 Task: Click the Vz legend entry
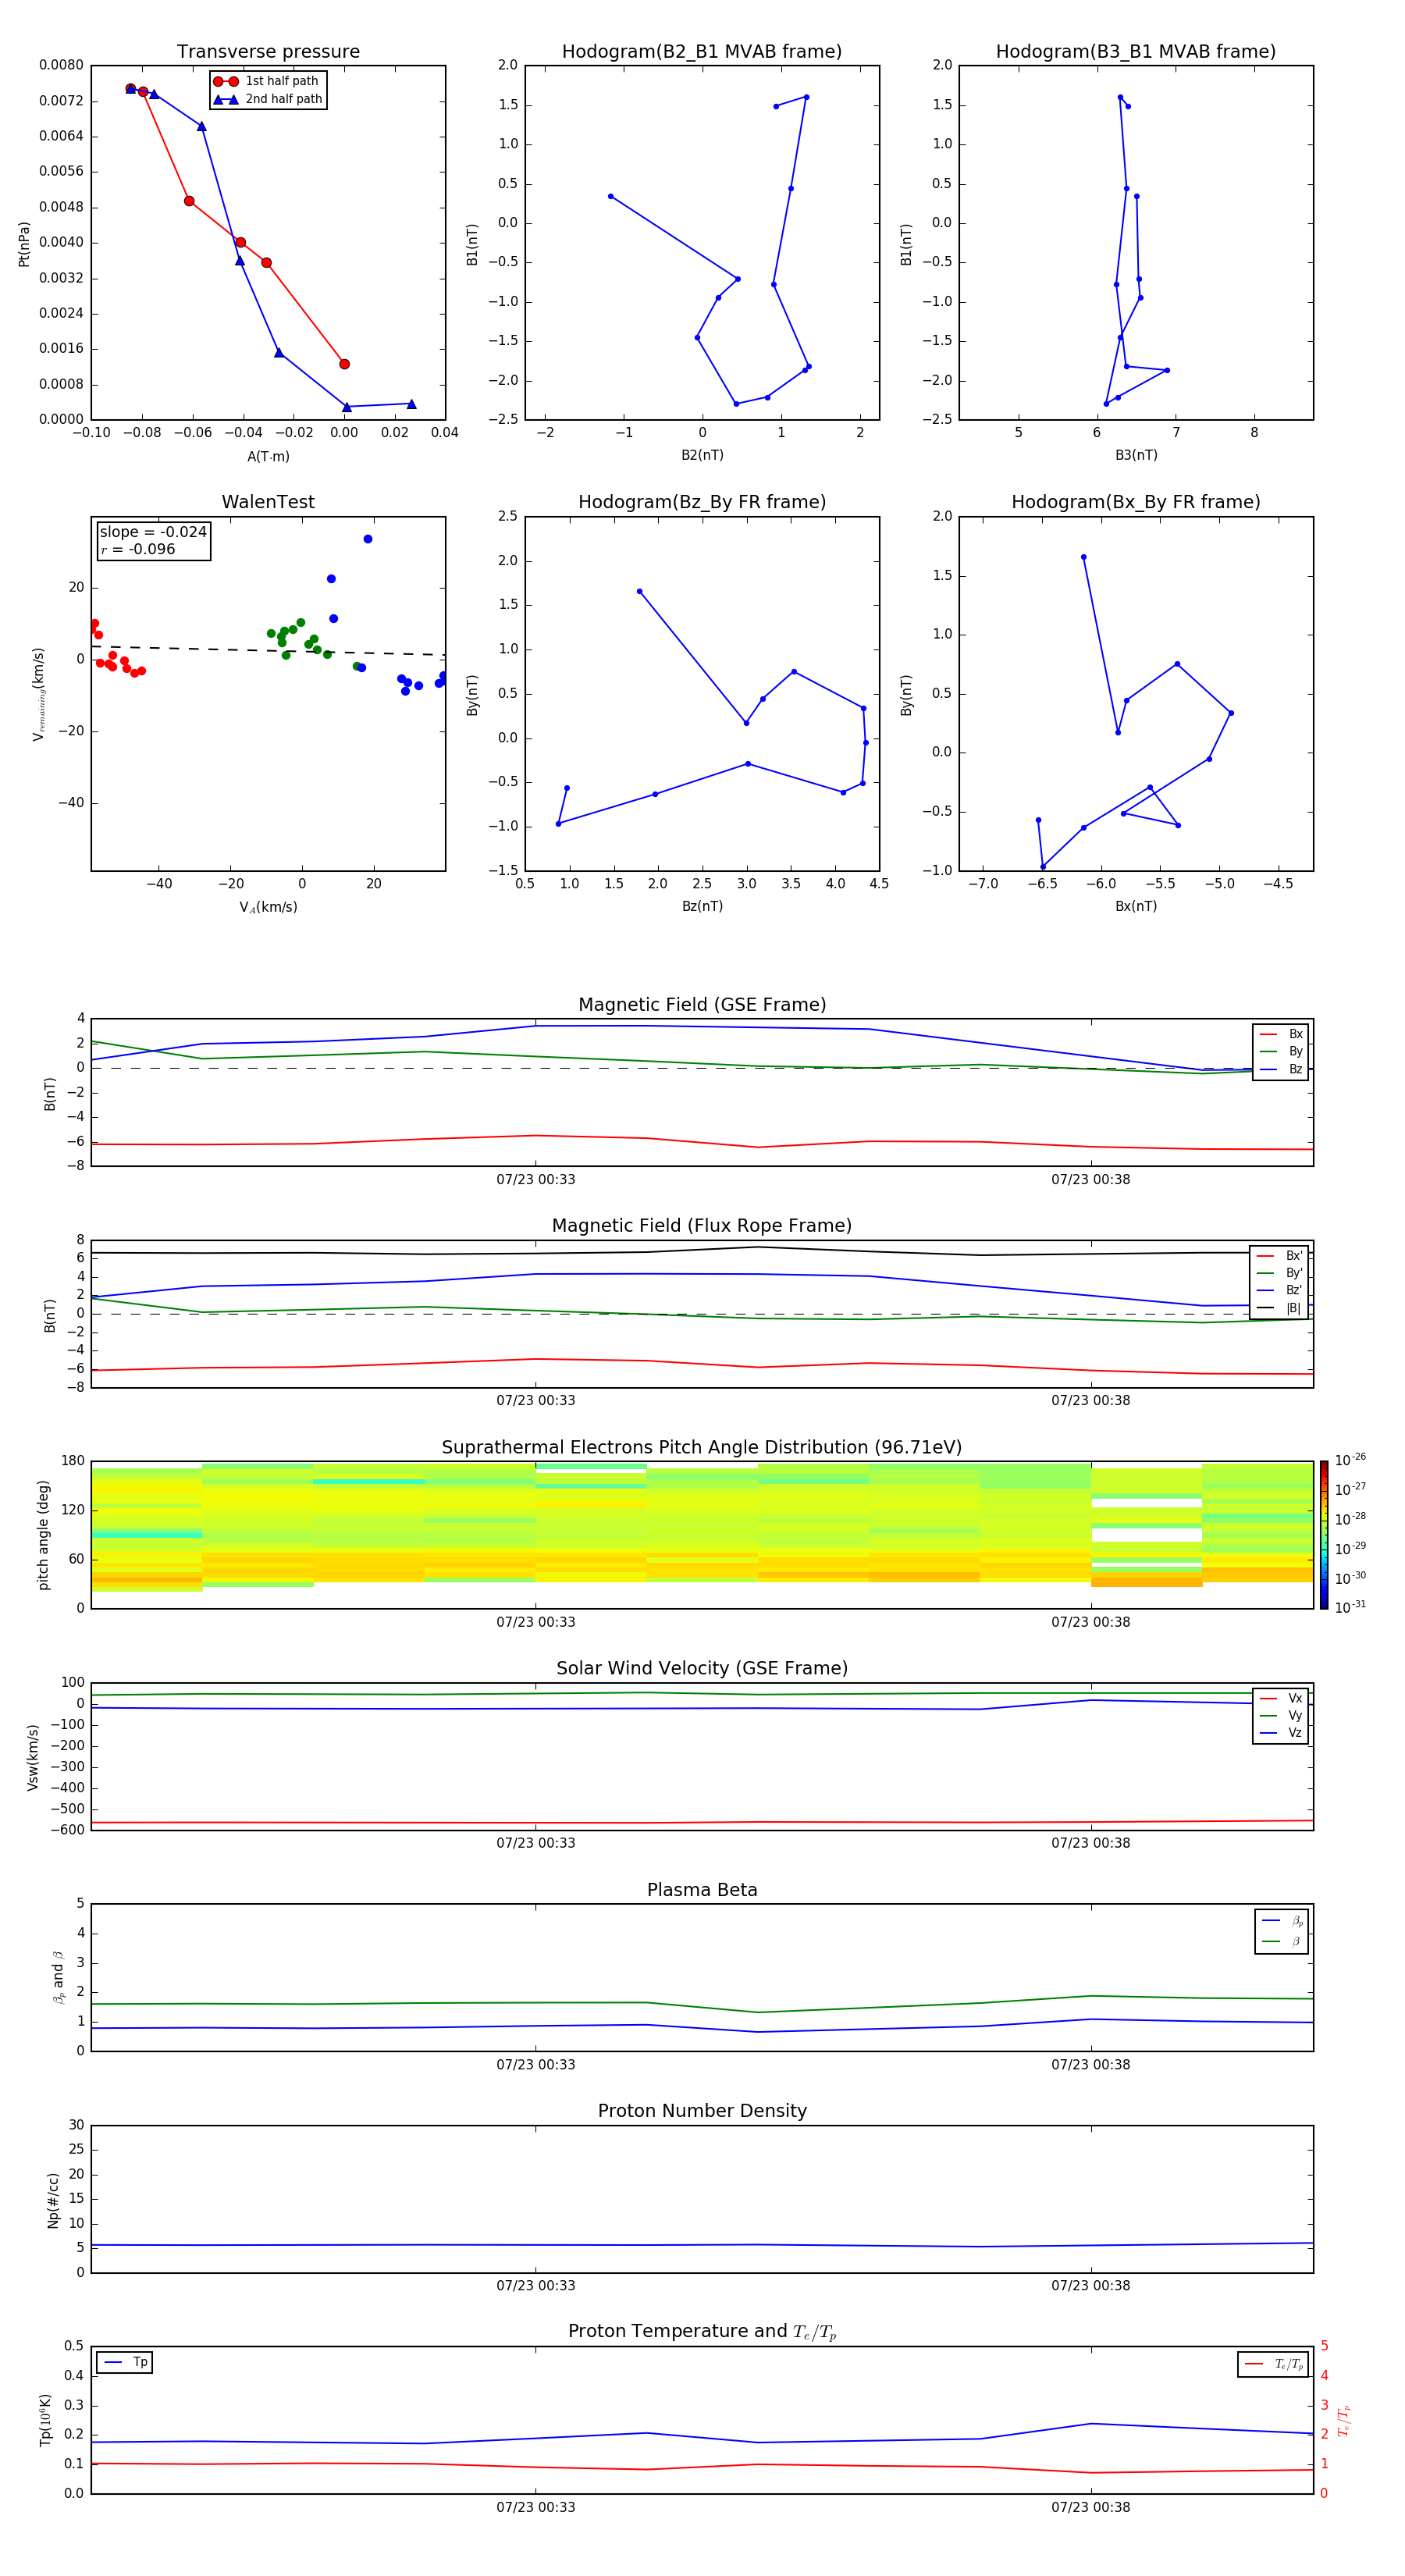pos(1281,1733)
